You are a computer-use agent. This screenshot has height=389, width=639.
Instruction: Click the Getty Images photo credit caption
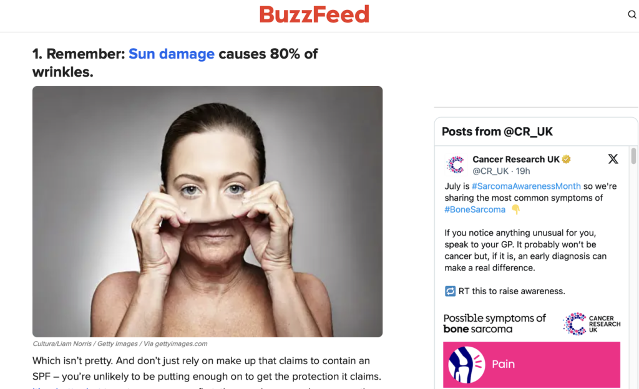click(x=120, y=344)
